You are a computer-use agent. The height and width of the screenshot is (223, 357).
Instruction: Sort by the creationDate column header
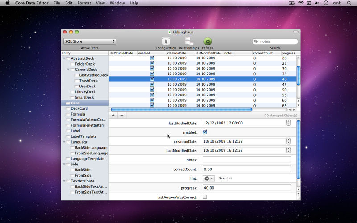[181, 53]
